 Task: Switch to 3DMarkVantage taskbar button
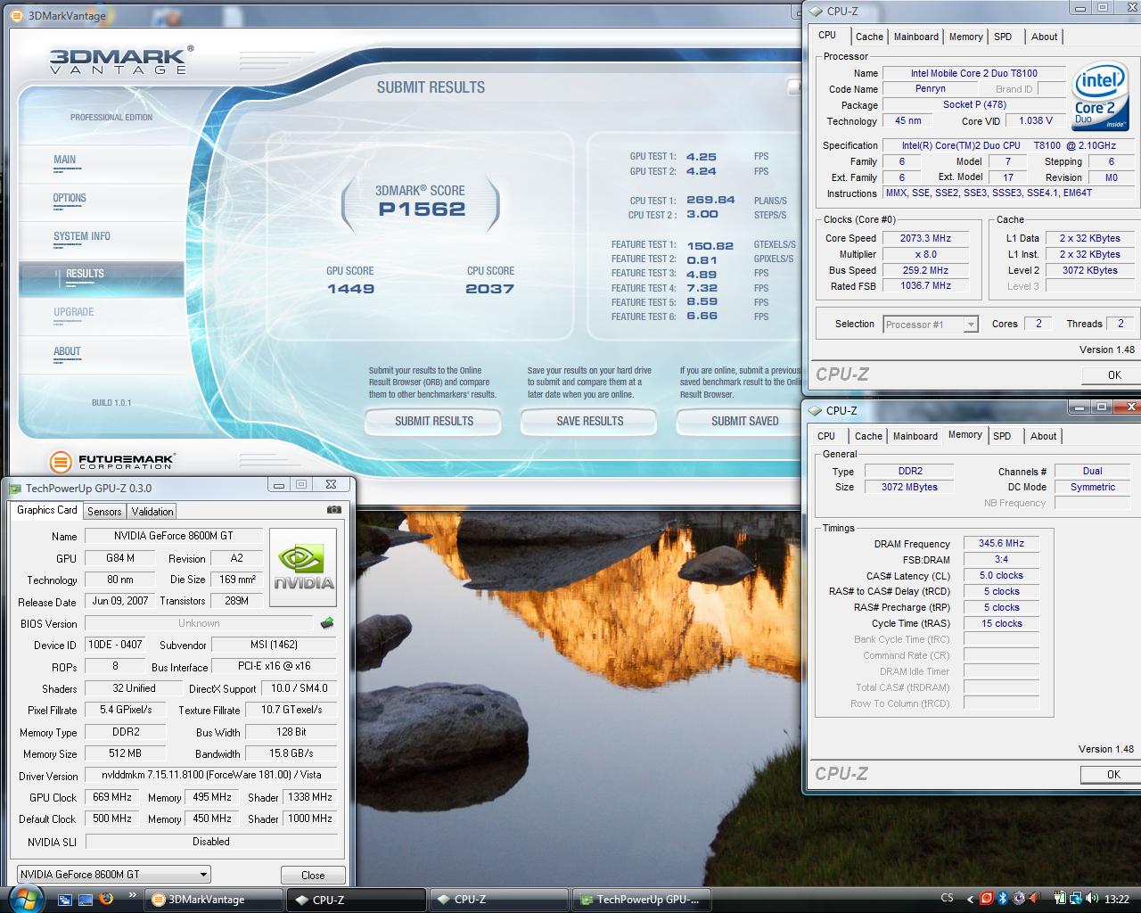[x=215, y=899]
